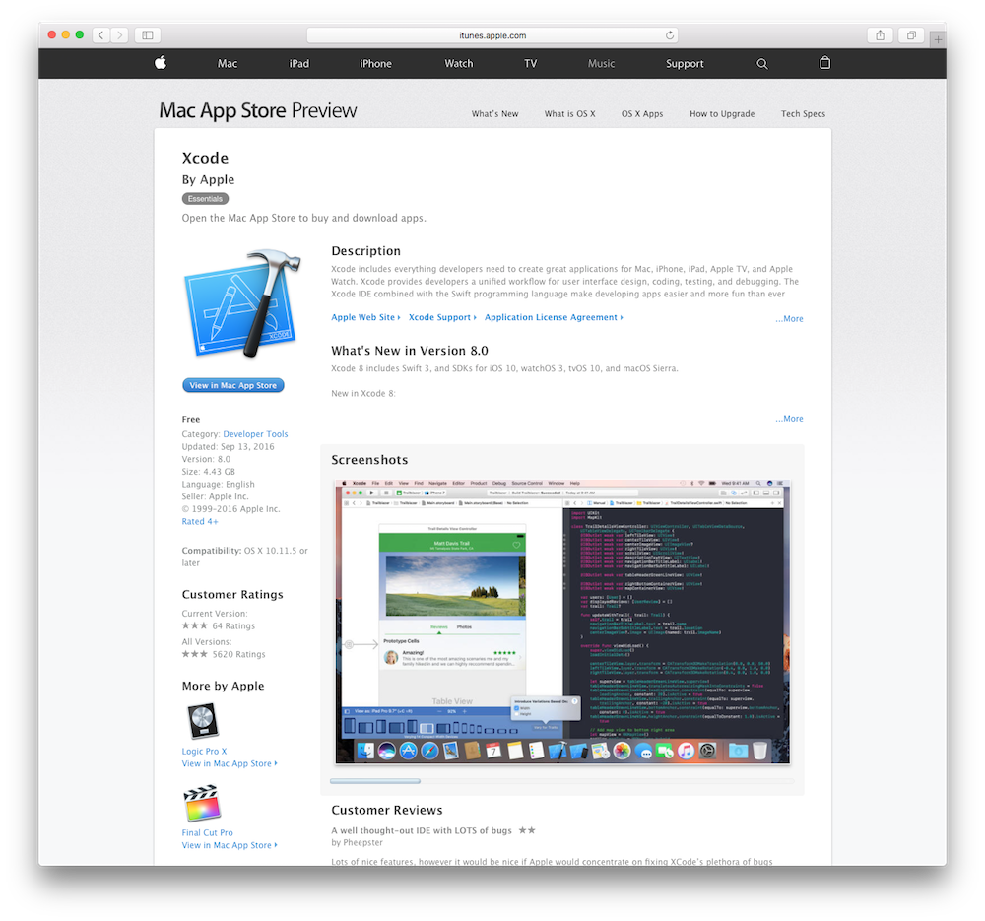This screenshot has height=921, width=985.
Task: Open the Watch menu item
Action: (459, 63)
